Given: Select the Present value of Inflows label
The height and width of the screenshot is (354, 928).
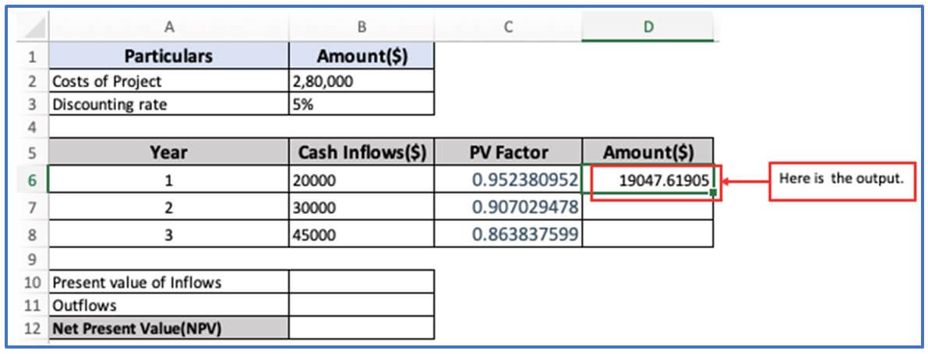Looking at the screenshot, I should pyautogui.click(x=168, y=282).
